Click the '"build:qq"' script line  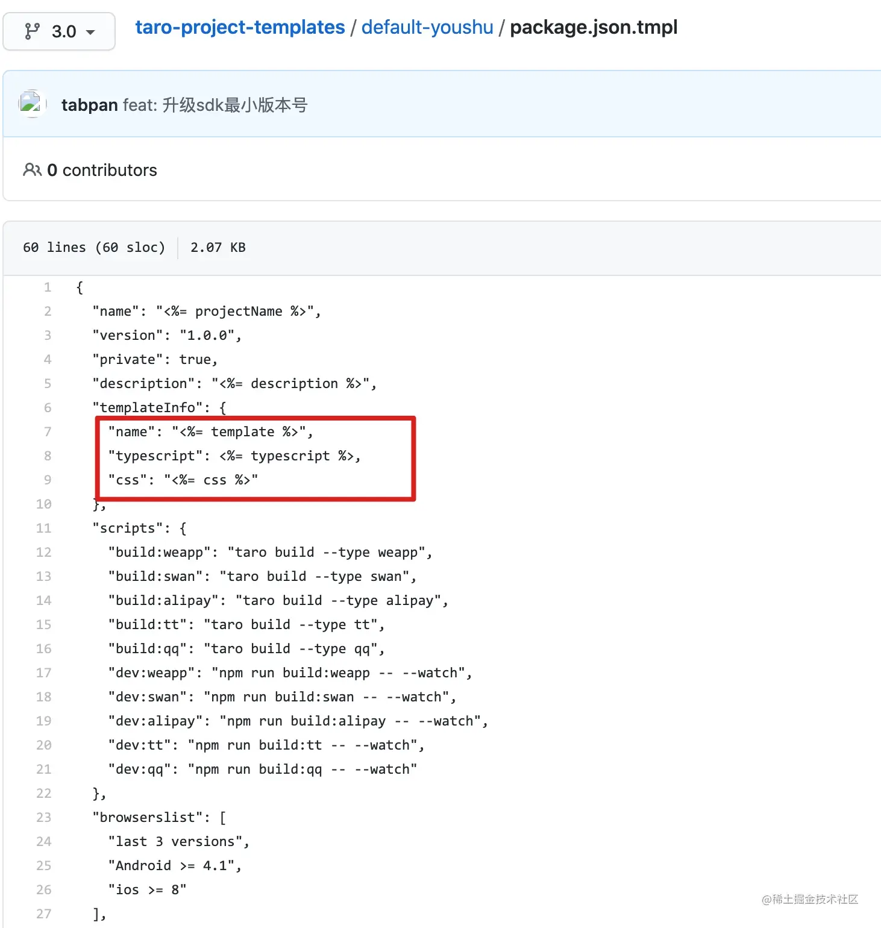[x=246, y=649]
